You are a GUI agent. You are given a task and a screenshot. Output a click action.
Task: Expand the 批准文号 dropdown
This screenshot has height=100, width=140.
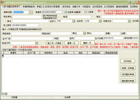click(36, 43)
